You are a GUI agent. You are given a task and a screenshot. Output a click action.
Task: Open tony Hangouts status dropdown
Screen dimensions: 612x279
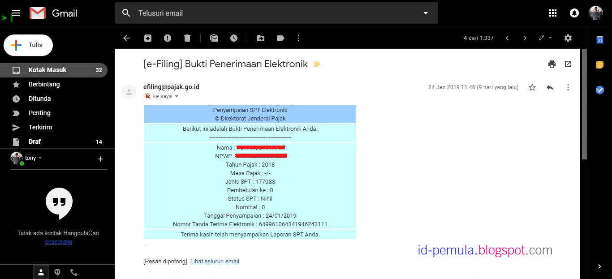[x=33, y=158]
